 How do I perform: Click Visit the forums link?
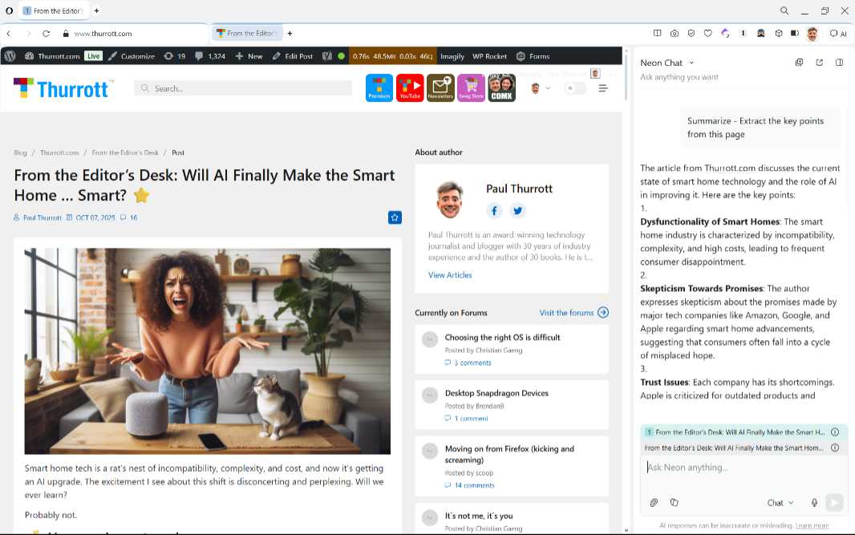click(x=573, y=313)
